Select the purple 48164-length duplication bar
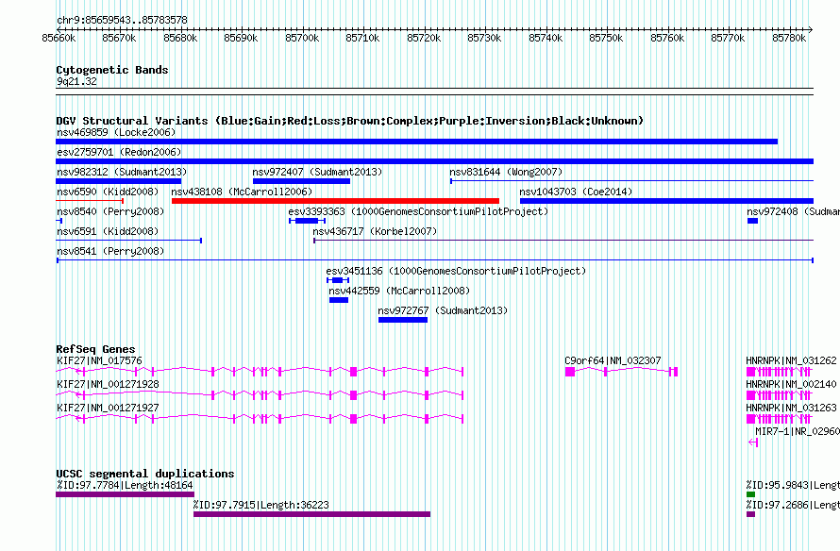 pos(125,494)
